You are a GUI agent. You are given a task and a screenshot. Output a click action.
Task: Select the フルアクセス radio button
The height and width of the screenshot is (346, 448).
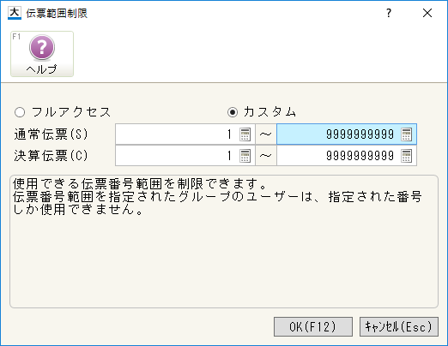[x=20, y=112]
